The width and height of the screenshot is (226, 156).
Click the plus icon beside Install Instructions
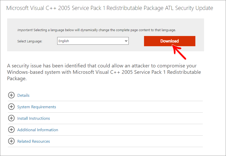tap(11, 118)
